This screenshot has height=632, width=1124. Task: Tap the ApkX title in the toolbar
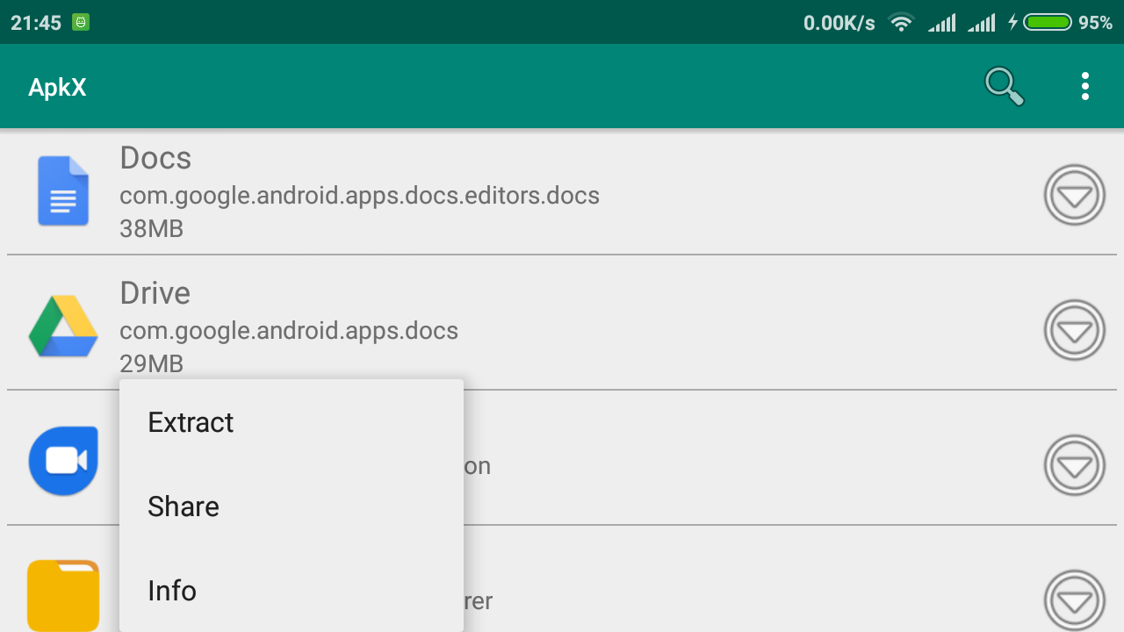pyautogui.click(x=57, y=87)
